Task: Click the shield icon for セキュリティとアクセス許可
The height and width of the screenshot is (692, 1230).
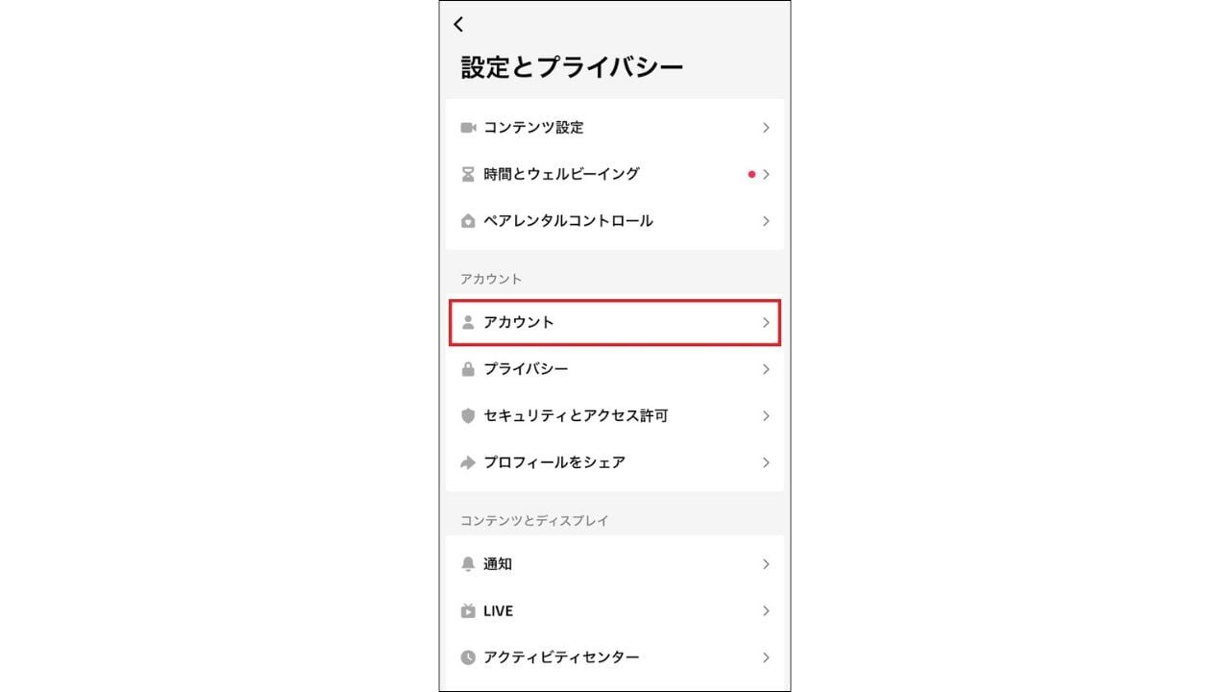Action: 467,416
